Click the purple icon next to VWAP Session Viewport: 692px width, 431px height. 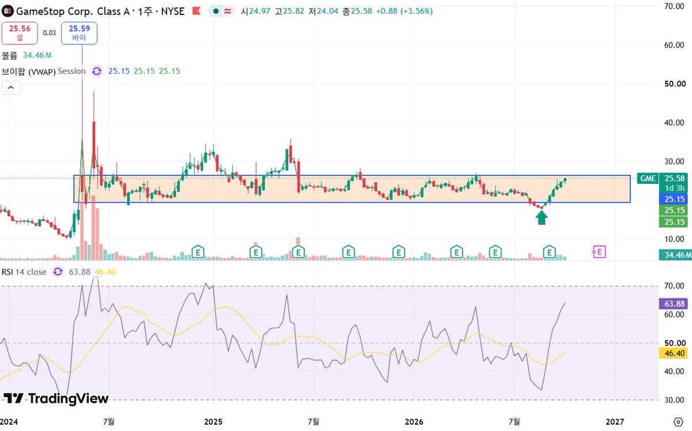point(96,71)
